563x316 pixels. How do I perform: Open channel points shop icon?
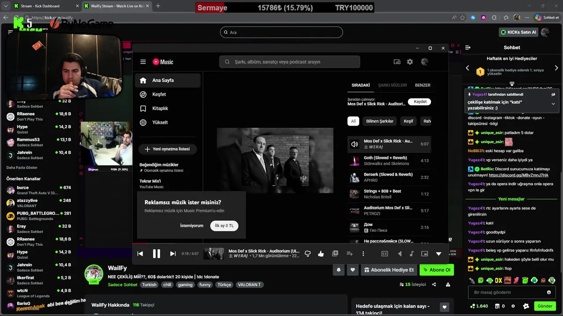(497, 306)
